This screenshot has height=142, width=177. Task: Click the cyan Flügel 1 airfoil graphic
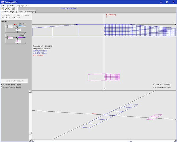click(x=22, y=26)
